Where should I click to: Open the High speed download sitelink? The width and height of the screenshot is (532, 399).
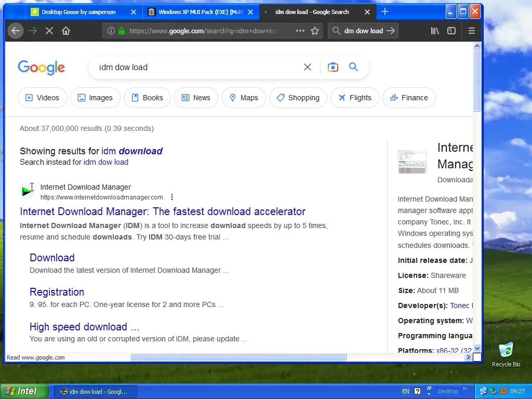point(85,327)
